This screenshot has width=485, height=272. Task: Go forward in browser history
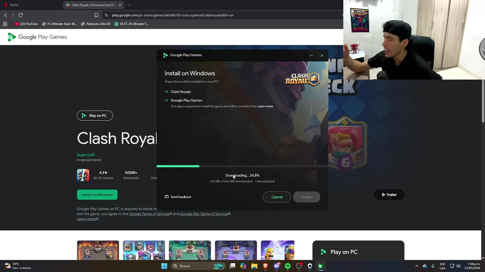coord(13,15)
